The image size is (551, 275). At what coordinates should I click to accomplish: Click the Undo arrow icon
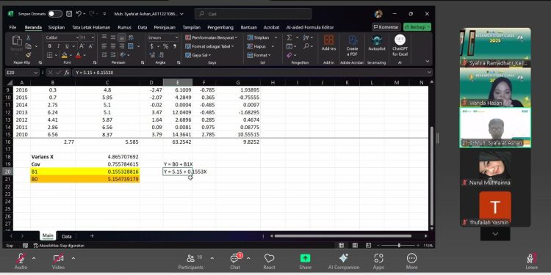[79, 14]
